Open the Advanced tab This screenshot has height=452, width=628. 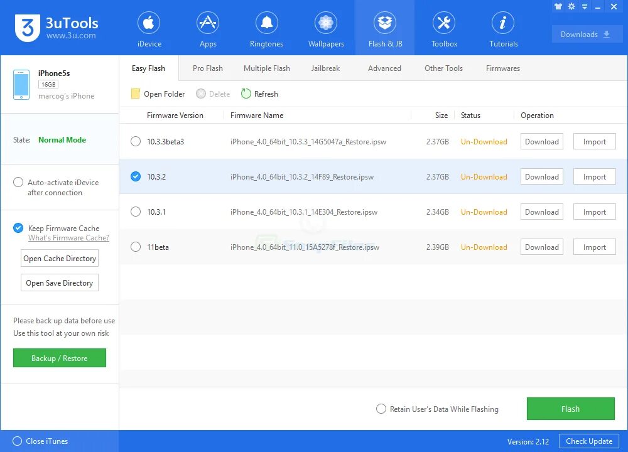coord(384,68)
